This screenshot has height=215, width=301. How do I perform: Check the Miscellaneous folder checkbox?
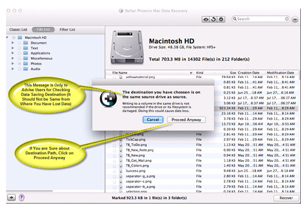point(19,58)
